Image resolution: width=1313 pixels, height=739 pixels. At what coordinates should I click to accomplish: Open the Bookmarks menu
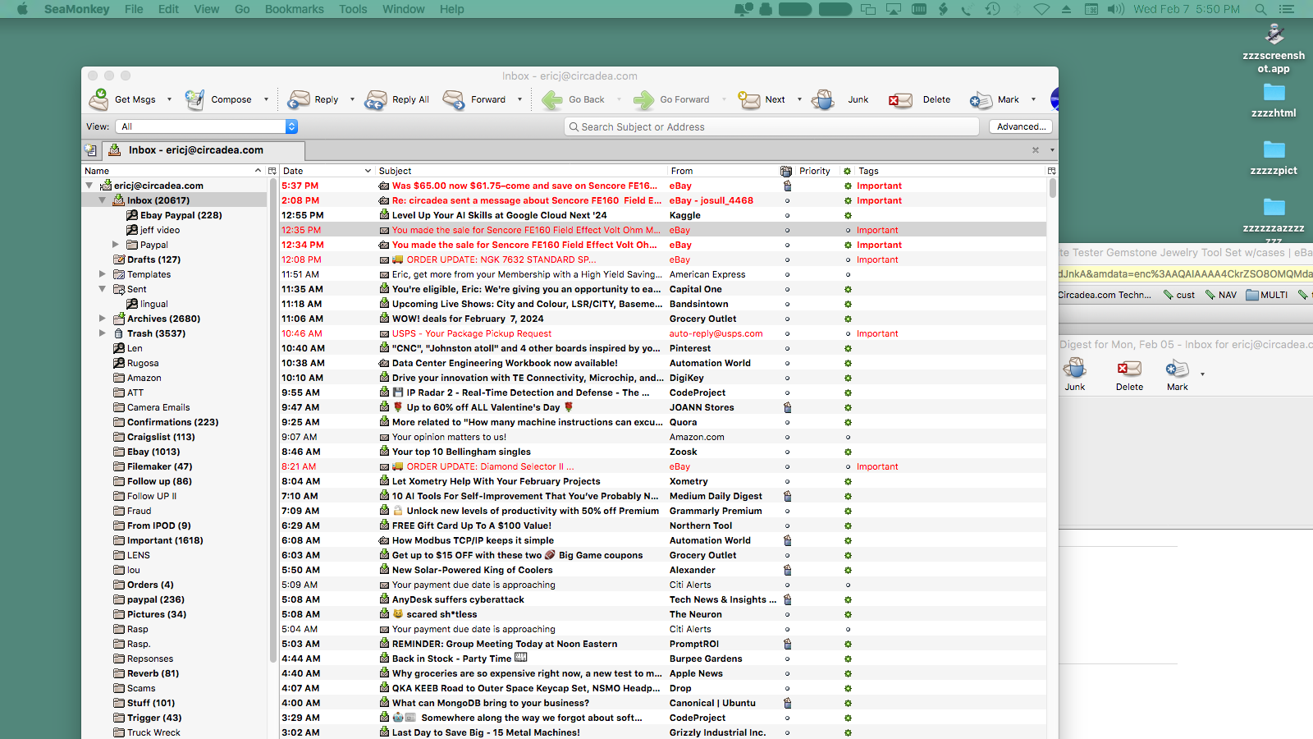[294, 9]
